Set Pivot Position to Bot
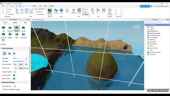 (x=16, y=65)
